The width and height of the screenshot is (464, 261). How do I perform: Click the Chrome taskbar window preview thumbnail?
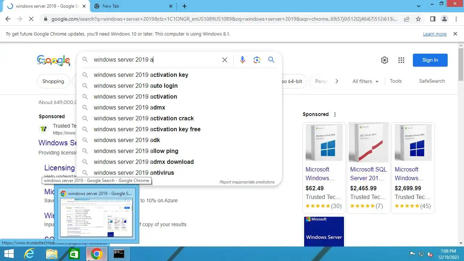click(x=96, y=217)
